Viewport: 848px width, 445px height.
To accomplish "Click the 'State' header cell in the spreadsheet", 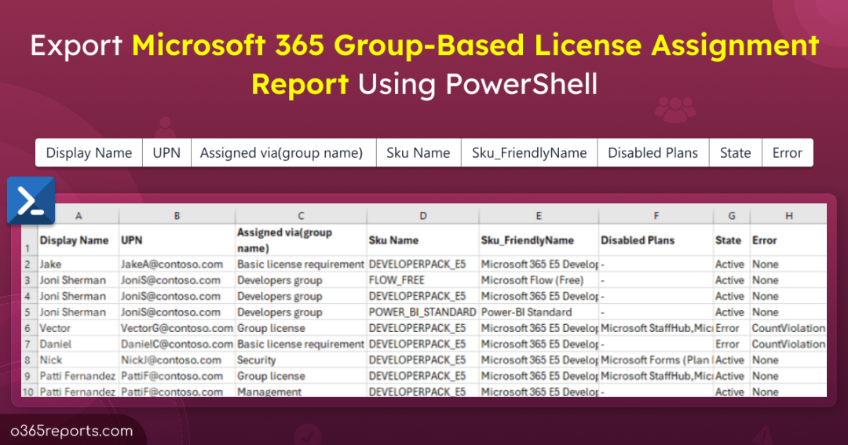I will [732, 240].
